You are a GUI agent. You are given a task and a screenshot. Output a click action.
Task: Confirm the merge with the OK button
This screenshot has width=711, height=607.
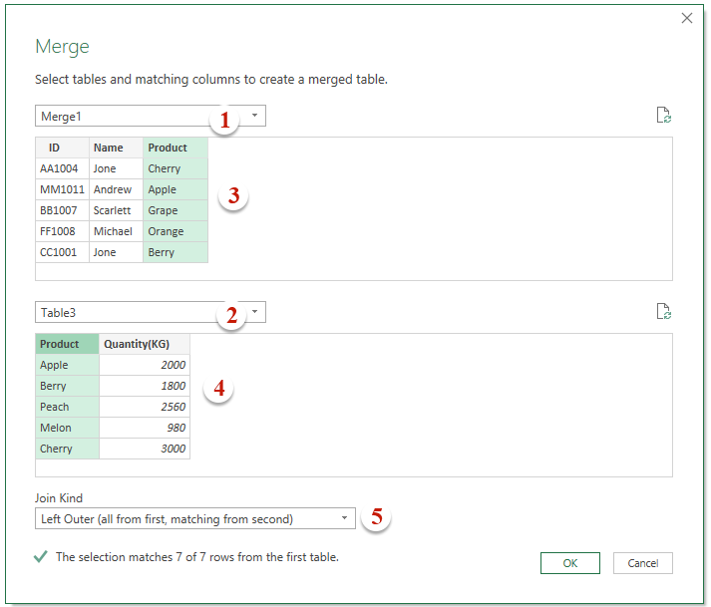click(569, 563)
